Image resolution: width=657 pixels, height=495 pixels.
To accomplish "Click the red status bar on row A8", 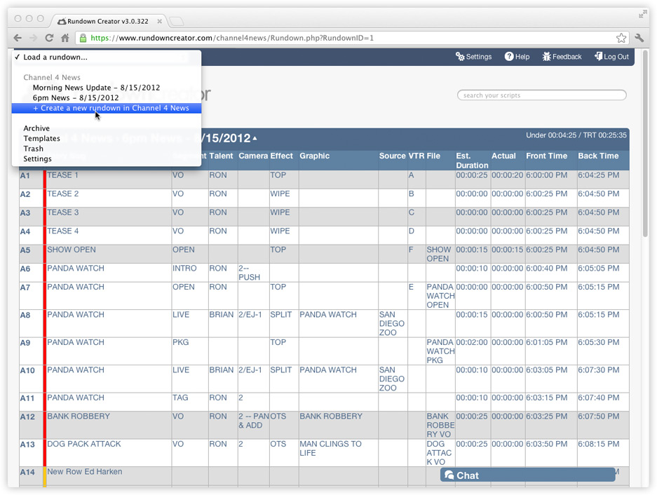I will click(x=45, y=323).
